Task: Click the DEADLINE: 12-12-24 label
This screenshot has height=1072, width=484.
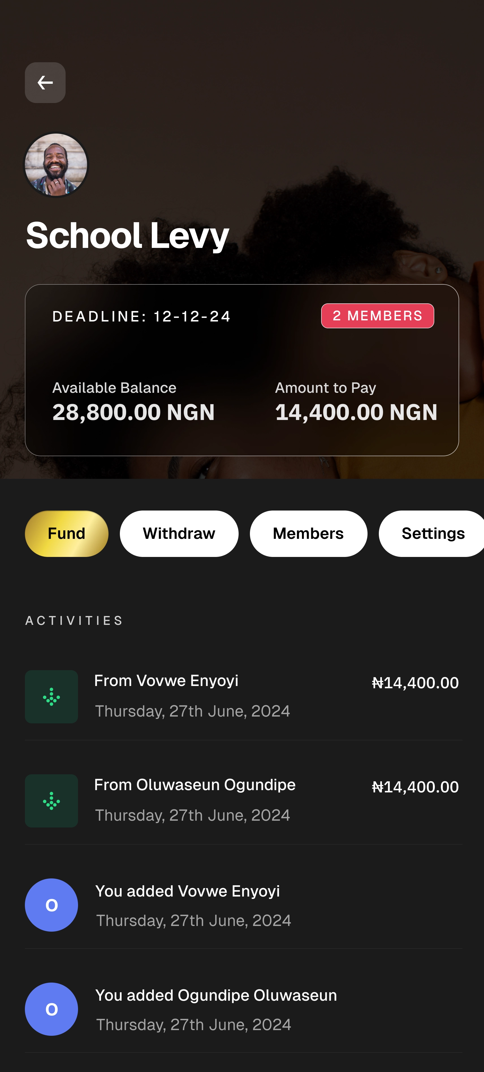Action: (x=141, y=316)
